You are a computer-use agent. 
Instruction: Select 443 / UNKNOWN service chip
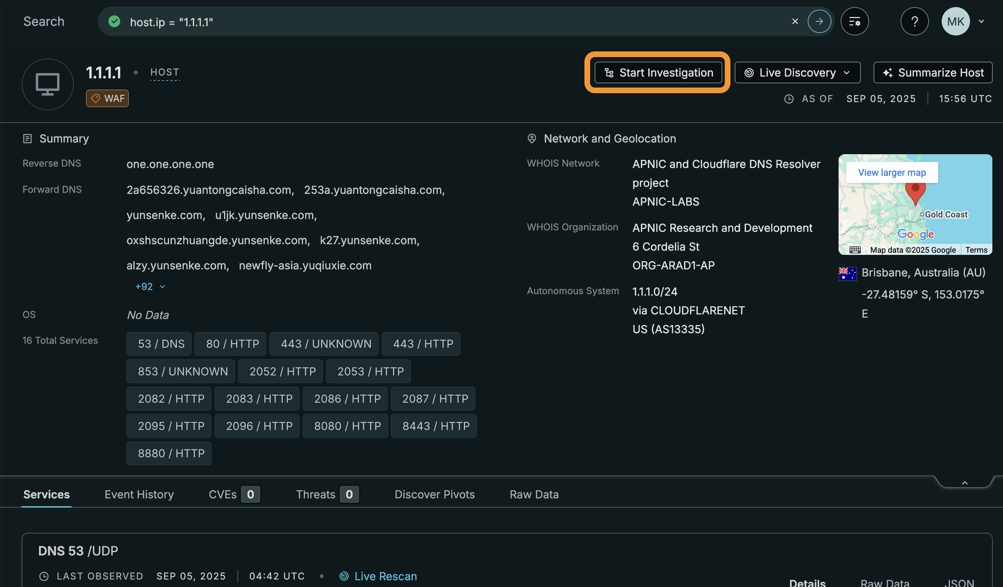pyautogui.click(x=324, y=344)
